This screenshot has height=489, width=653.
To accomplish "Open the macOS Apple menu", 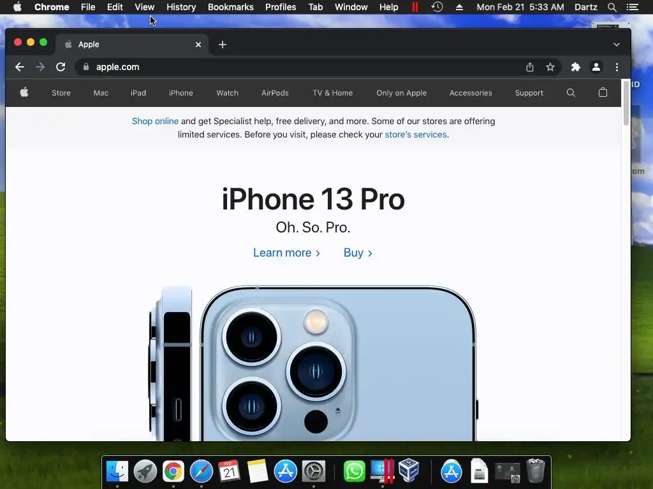I will click(x=17, y=7).
